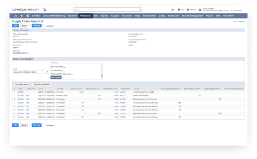Image resolution: width=257 pixels, height=159 pixels.
Task: Click the Manual Simulation button
Action: 42,84
